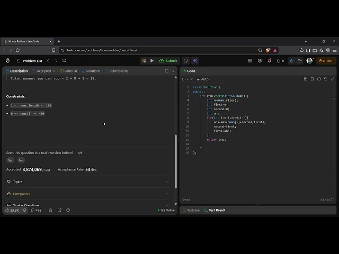Click the invite user icon
The height and width of the screenshot is (254, 339).
pyautogui.click(x=299, y=61)
